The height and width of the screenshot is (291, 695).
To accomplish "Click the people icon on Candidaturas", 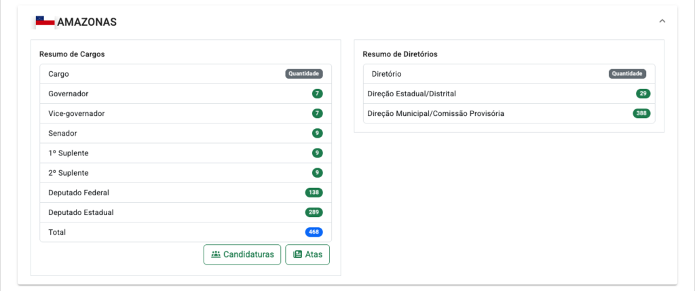I will 216,254.
